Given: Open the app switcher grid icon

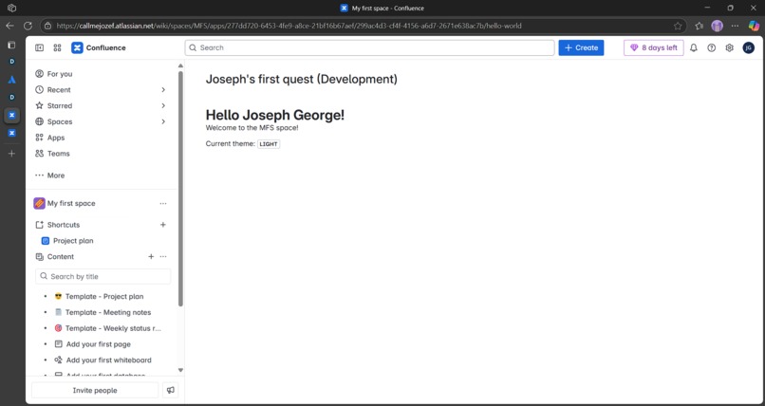Looking at the screenshot, I should coord(57,47).
